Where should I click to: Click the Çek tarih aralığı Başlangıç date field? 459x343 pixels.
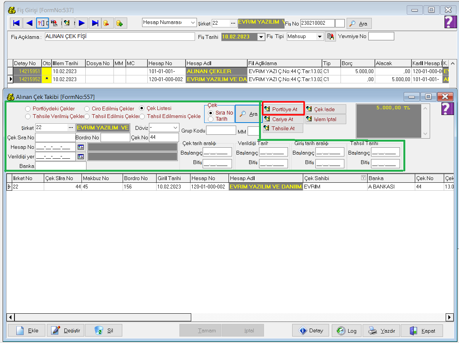218,153
